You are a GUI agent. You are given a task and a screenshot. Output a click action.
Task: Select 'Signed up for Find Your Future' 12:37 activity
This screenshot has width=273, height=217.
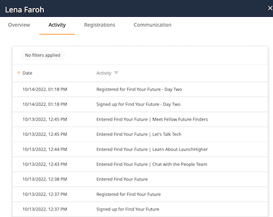128,209
